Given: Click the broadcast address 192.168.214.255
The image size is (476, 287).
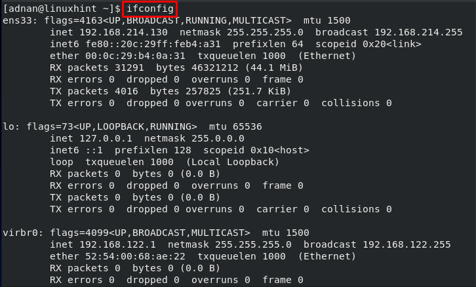Looking at the screenshot, I should click(x=418, y=33).
